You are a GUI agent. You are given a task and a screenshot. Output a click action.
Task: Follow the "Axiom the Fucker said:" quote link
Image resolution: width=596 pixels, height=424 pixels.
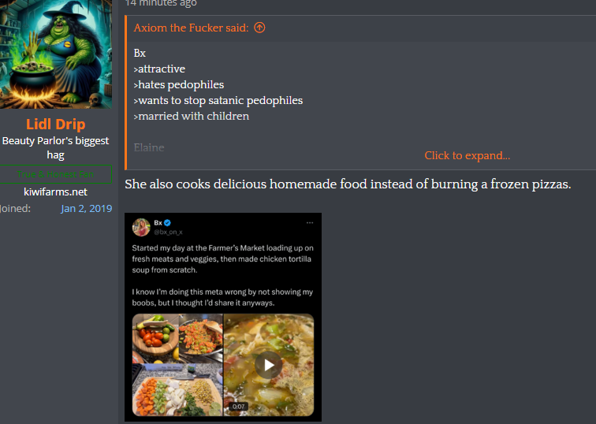coord(191,28)
